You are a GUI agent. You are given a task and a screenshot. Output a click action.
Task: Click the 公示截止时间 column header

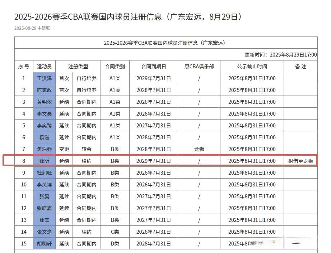coord(252,67)
